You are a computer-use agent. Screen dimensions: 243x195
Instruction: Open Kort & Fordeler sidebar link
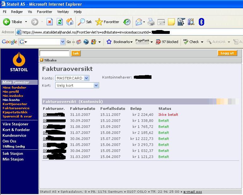pyautogui.click(x=16, y=130)
